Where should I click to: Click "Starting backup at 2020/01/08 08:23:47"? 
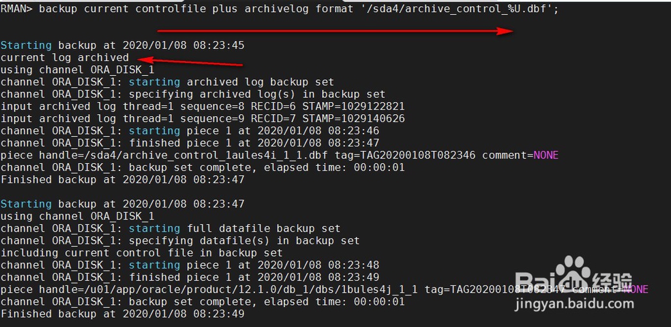pos(122,203)
